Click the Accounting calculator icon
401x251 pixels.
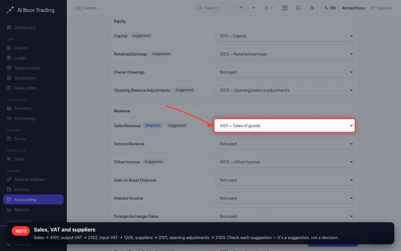coord(9,199)
